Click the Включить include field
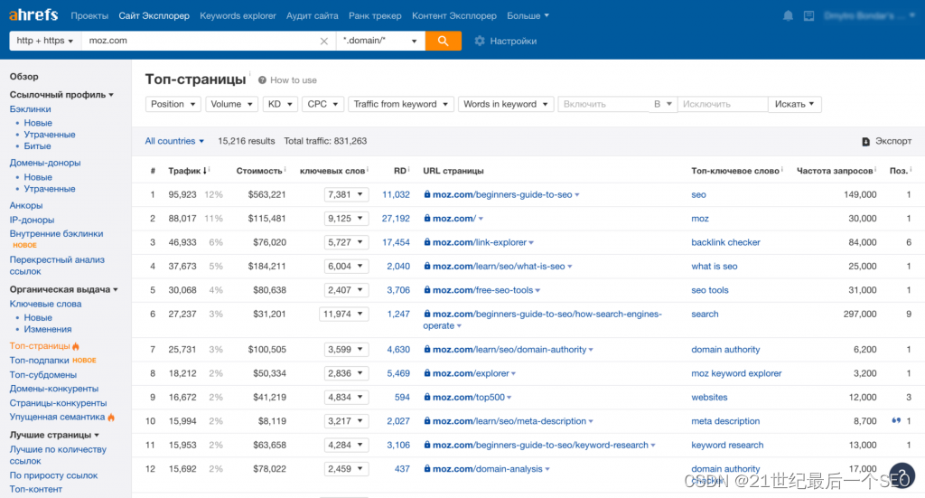The width and height of the screenshot is (925, 498). coord(603,104)
